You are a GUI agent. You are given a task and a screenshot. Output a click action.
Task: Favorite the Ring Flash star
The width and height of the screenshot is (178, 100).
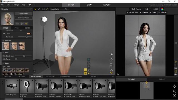(x=32, y=80)
